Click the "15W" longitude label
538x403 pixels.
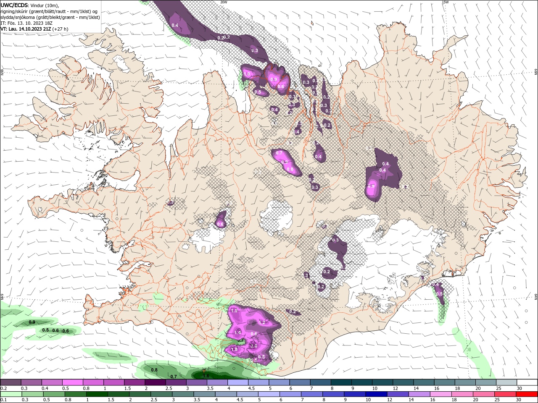445,2
